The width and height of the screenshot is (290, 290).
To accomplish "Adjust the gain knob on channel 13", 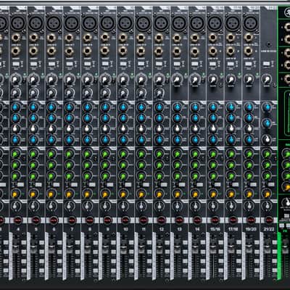I will (177, 79).
